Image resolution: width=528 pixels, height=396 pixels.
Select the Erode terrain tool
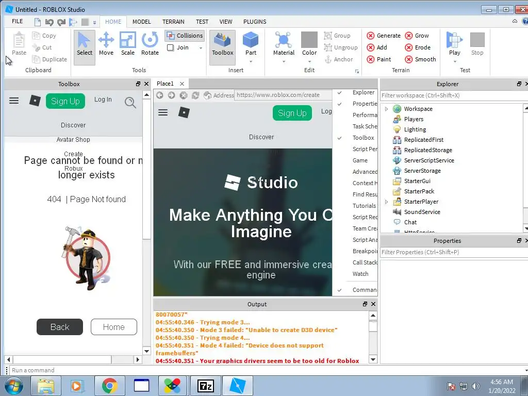pos(418,47)
